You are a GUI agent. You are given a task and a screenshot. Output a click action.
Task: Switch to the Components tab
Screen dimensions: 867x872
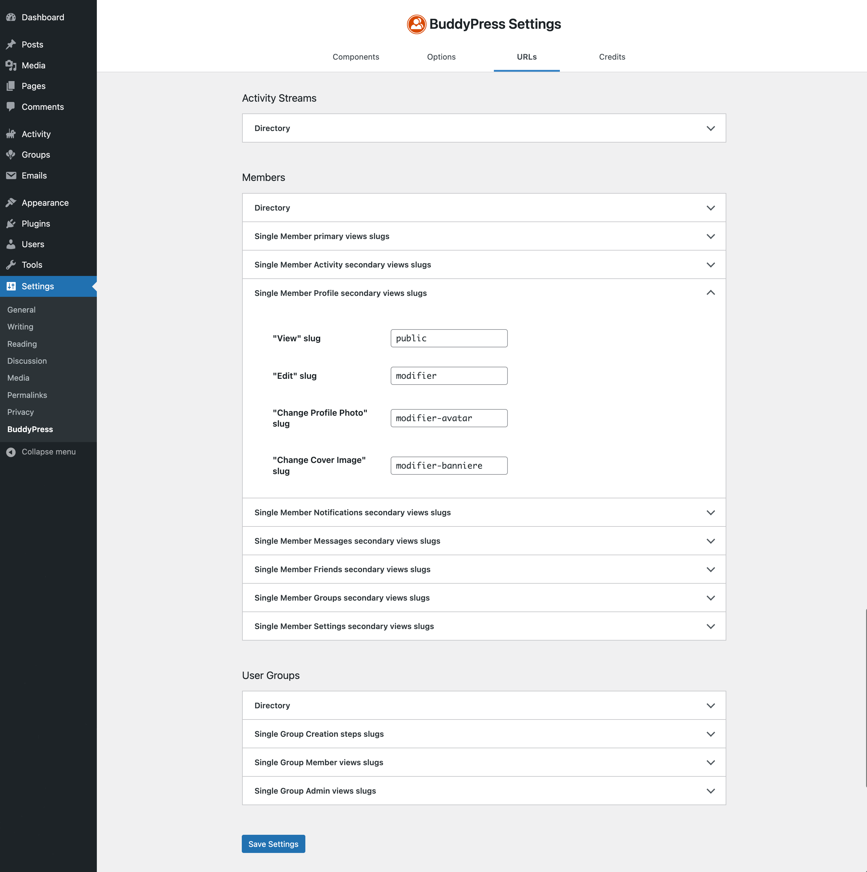tap(356, 57)
